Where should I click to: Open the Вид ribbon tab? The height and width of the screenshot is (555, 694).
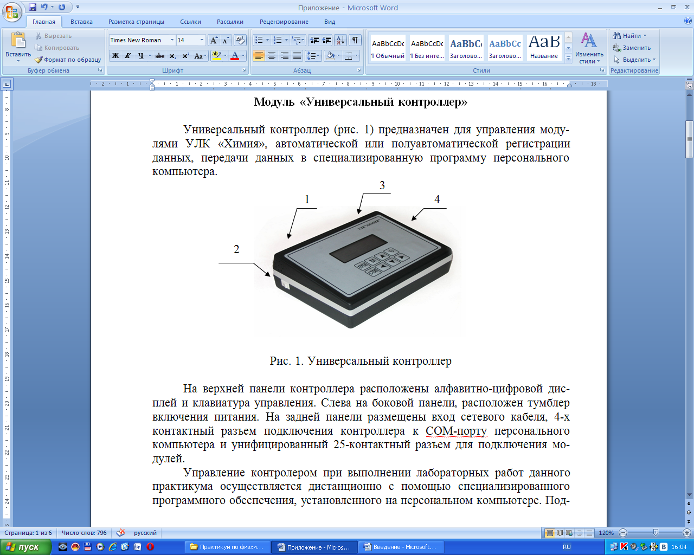[330, 22]
